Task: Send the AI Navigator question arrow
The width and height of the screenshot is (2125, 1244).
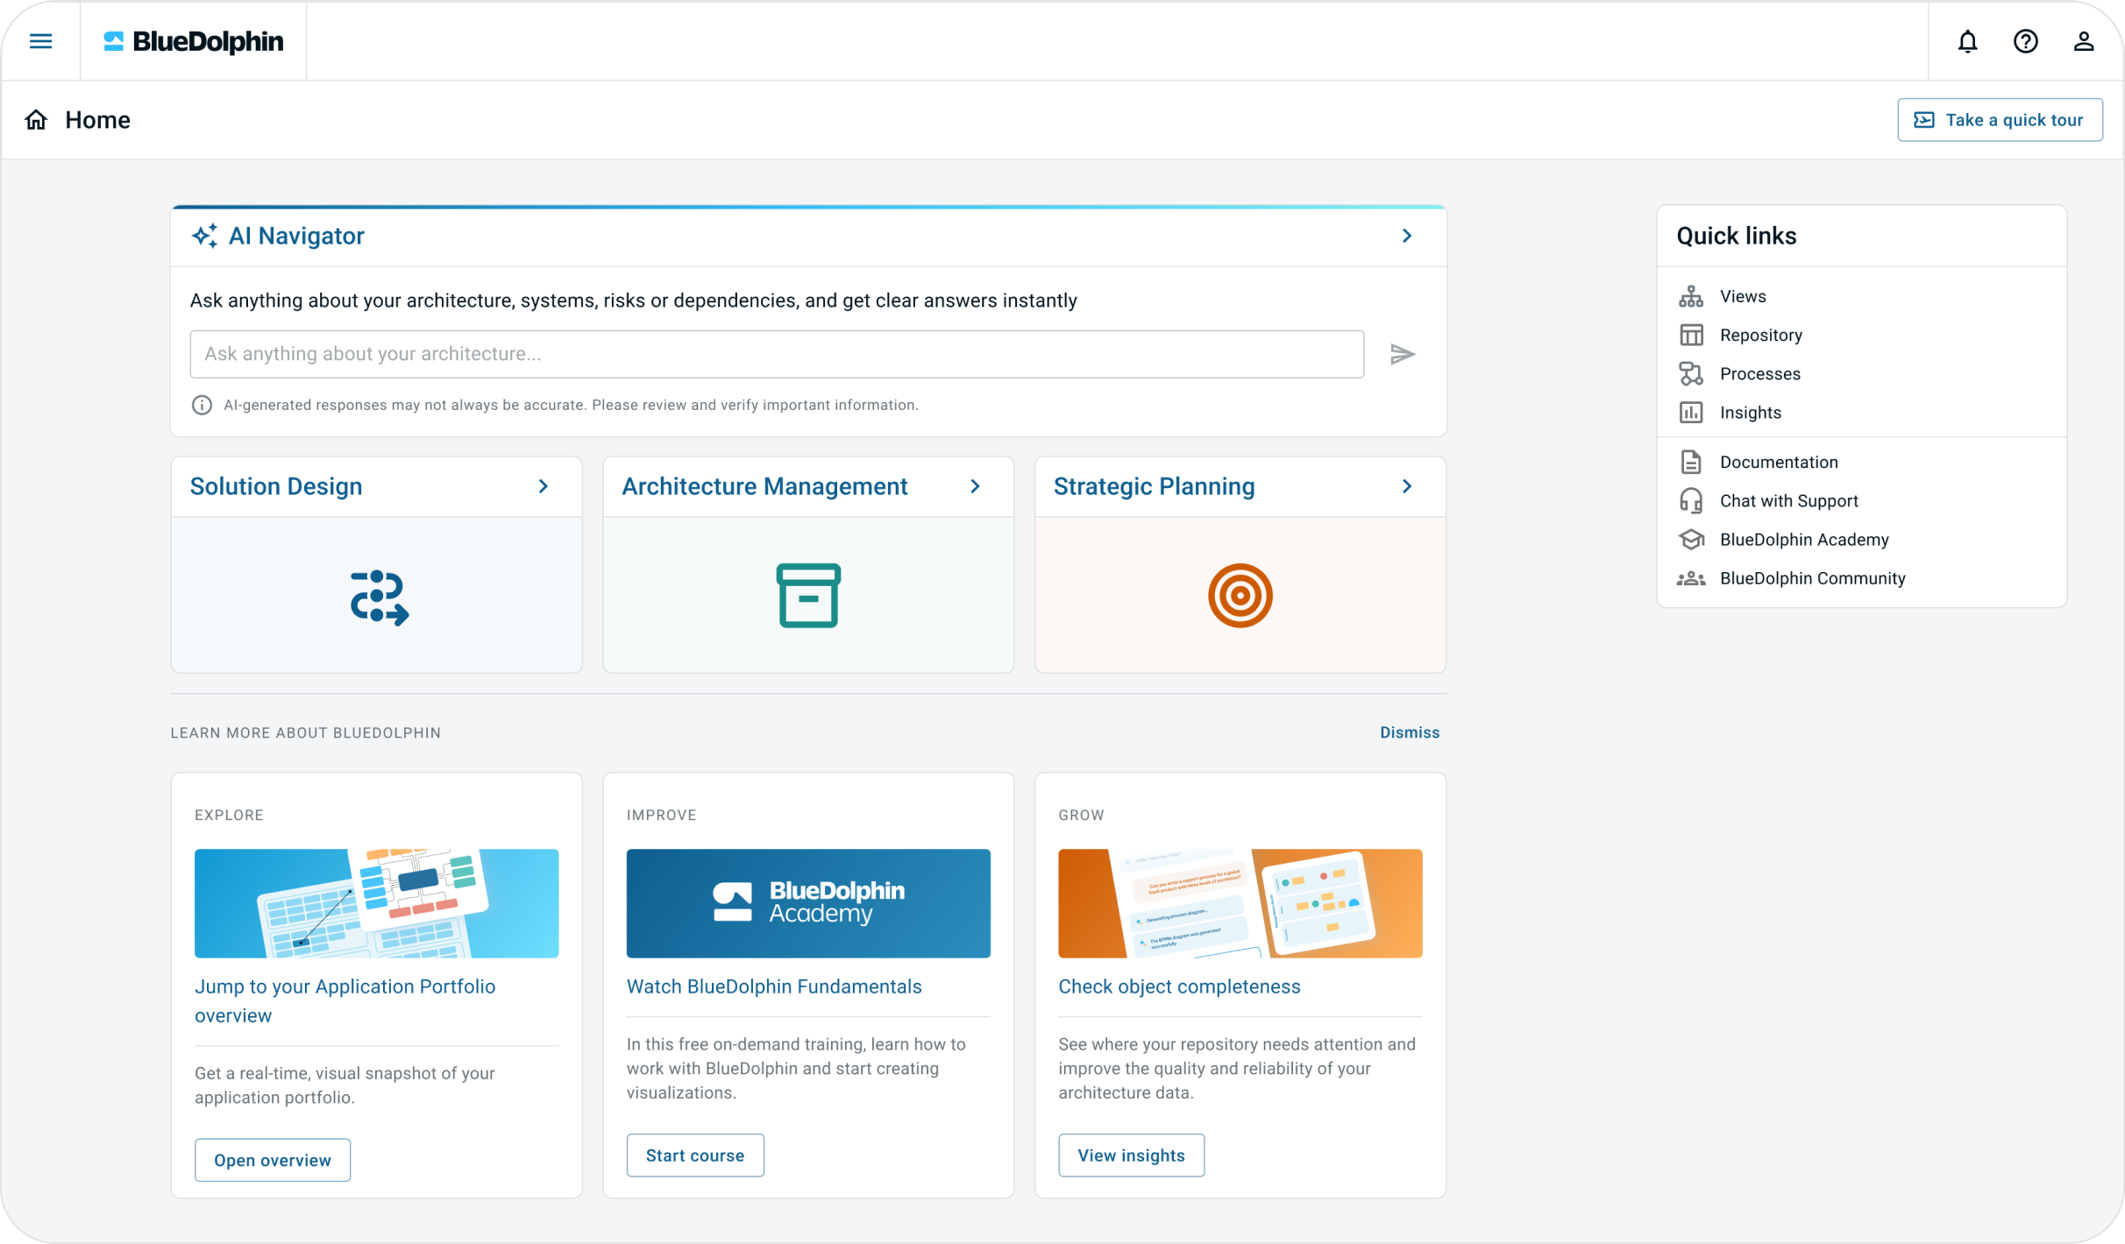Action: click(x=1403, y=354)
